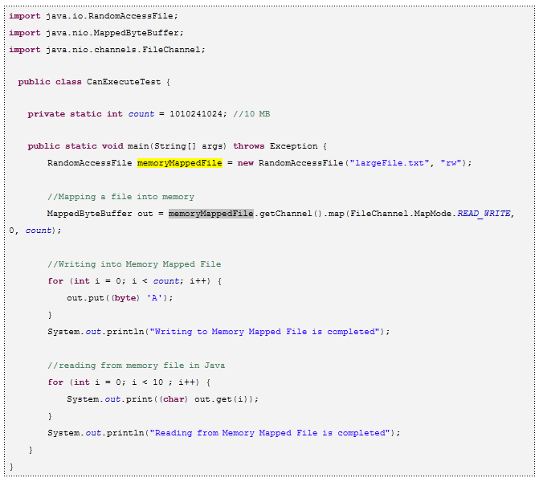The height and width of the screenshot is (478, 539).
Task: Click the "Writing to Memory Mapped File is completed" string
Action: pos(263,331)
